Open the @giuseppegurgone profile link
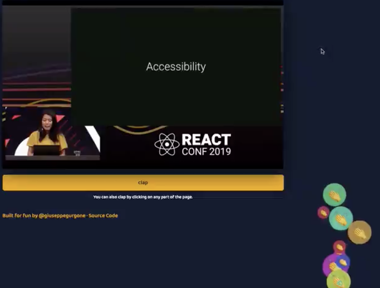The height and width of the screenshot is (288, 380). pos(62,215)
